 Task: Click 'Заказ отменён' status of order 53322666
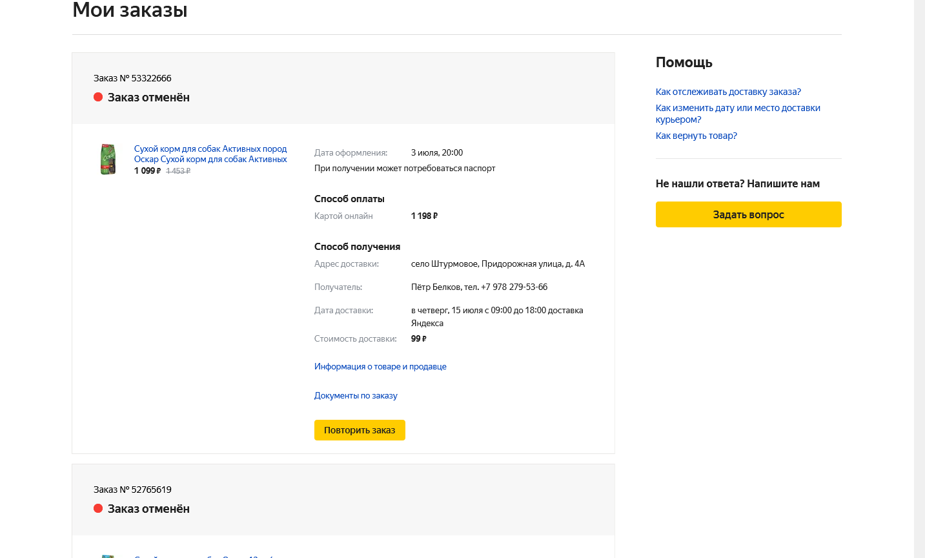pos(148,98)
